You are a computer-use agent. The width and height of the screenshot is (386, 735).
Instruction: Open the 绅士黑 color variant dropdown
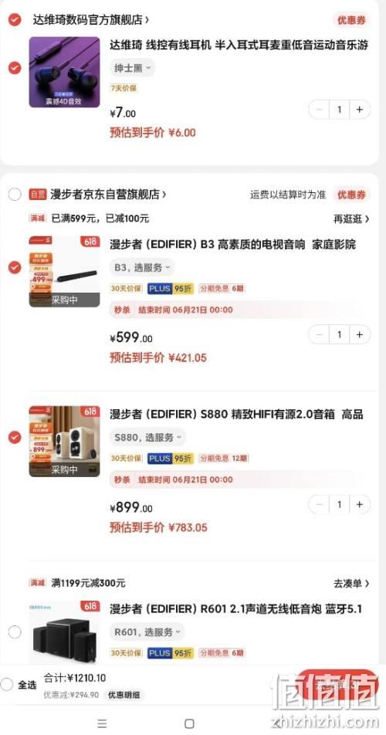[133, 68]
